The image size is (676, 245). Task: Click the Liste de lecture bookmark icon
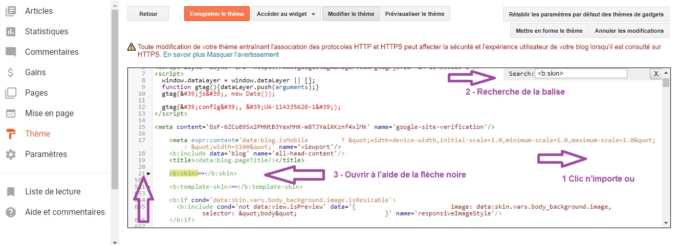[x=11, y=192]
